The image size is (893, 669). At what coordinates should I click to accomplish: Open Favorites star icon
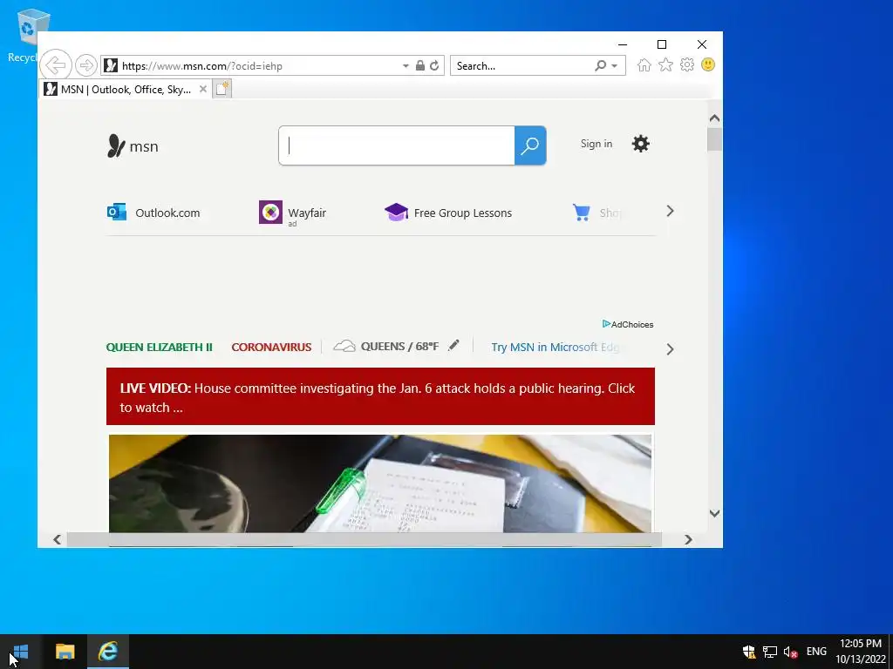pos(665,64)
